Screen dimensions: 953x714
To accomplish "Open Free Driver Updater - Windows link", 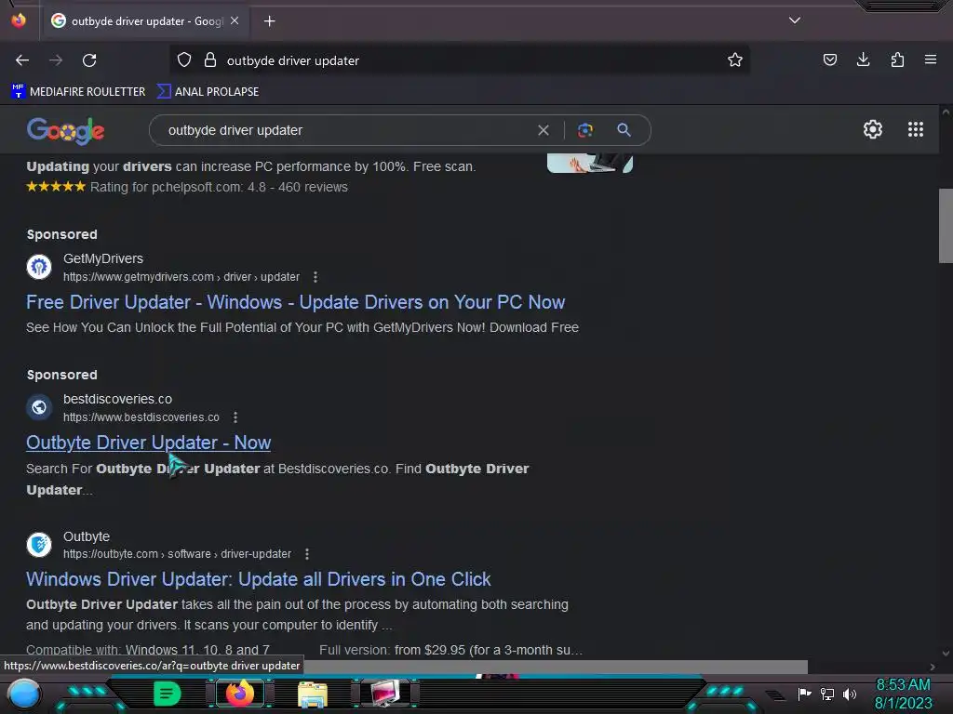I will point(295,302).
